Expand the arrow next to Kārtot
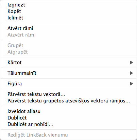 click(132, 62)
